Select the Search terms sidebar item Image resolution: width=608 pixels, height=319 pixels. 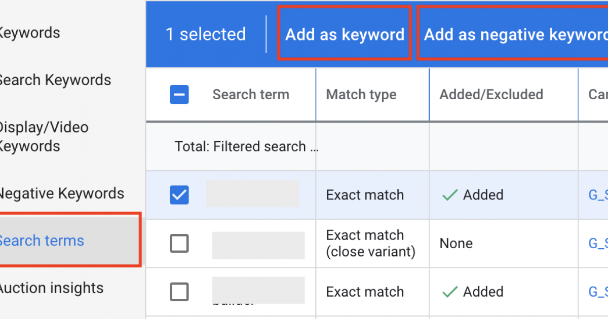pos(42,241)
